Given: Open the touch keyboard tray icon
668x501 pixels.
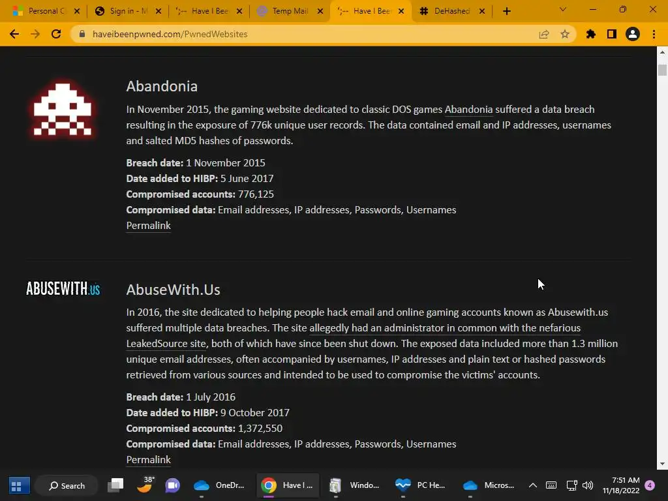Looking at the screenshot, I should 551,485.
